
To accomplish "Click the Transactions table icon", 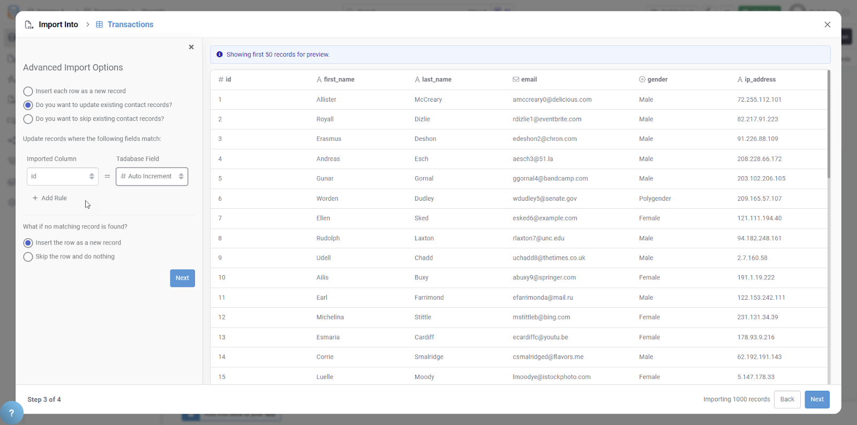I will [99, 25].
